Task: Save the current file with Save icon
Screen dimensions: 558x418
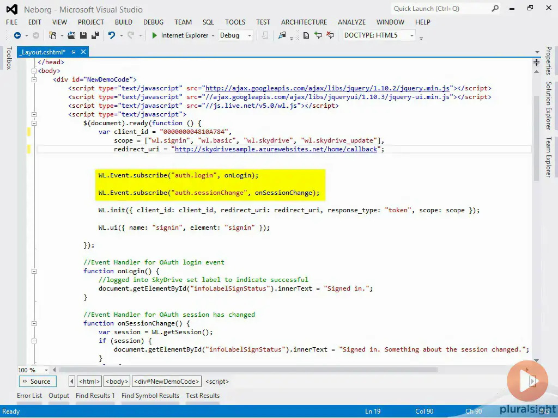Action: 83,35
